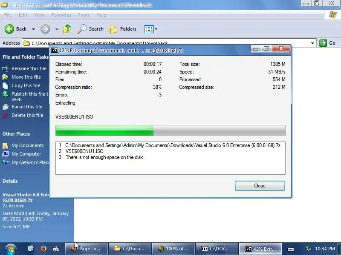Click the Go button next to address

(x=327, y=43)
